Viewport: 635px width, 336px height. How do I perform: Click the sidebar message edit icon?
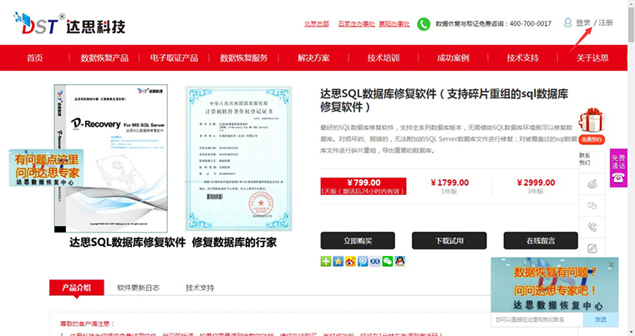point(592,248)
